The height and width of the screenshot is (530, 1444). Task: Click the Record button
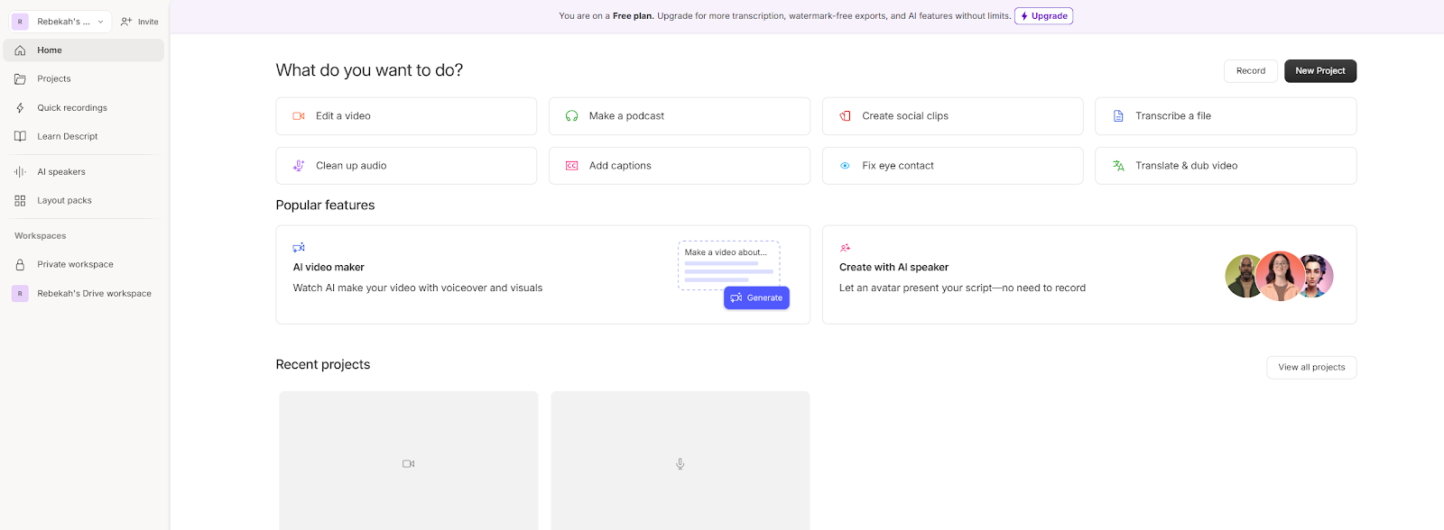[1251, 71]
